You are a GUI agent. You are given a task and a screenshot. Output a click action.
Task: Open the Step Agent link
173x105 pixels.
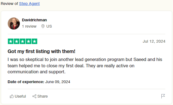tap(29, 4)
